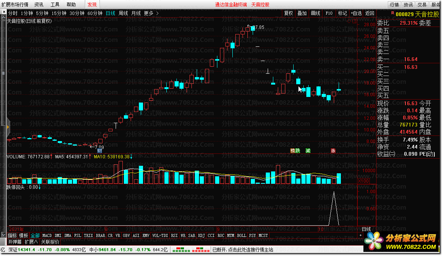Click the X100 volume scale label
Viewport: 443px width, 256px height.
[363, 181]
